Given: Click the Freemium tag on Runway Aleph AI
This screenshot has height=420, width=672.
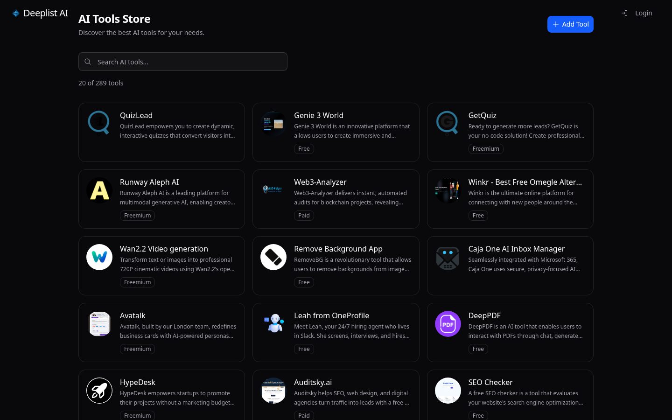Looking at the screenshot, I should [137, 216].
